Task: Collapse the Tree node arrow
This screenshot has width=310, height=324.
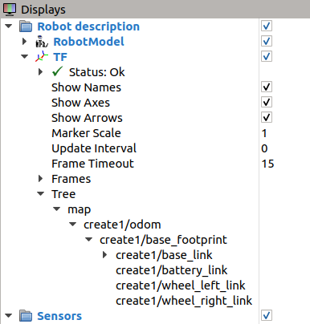Action: click(40, 194)
